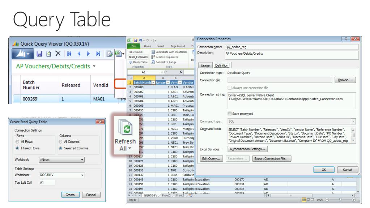Open Command type SQL dropdown

[x=353, y=121]
